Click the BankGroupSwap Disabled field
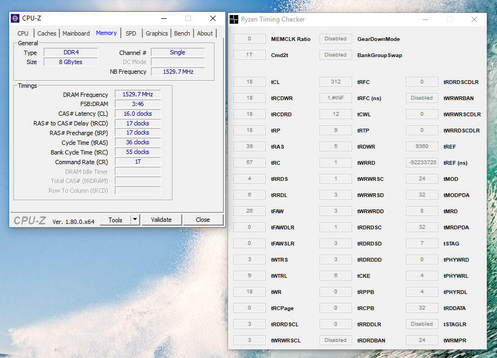Screen dimensions: 497x358 [x=336, y=55]
